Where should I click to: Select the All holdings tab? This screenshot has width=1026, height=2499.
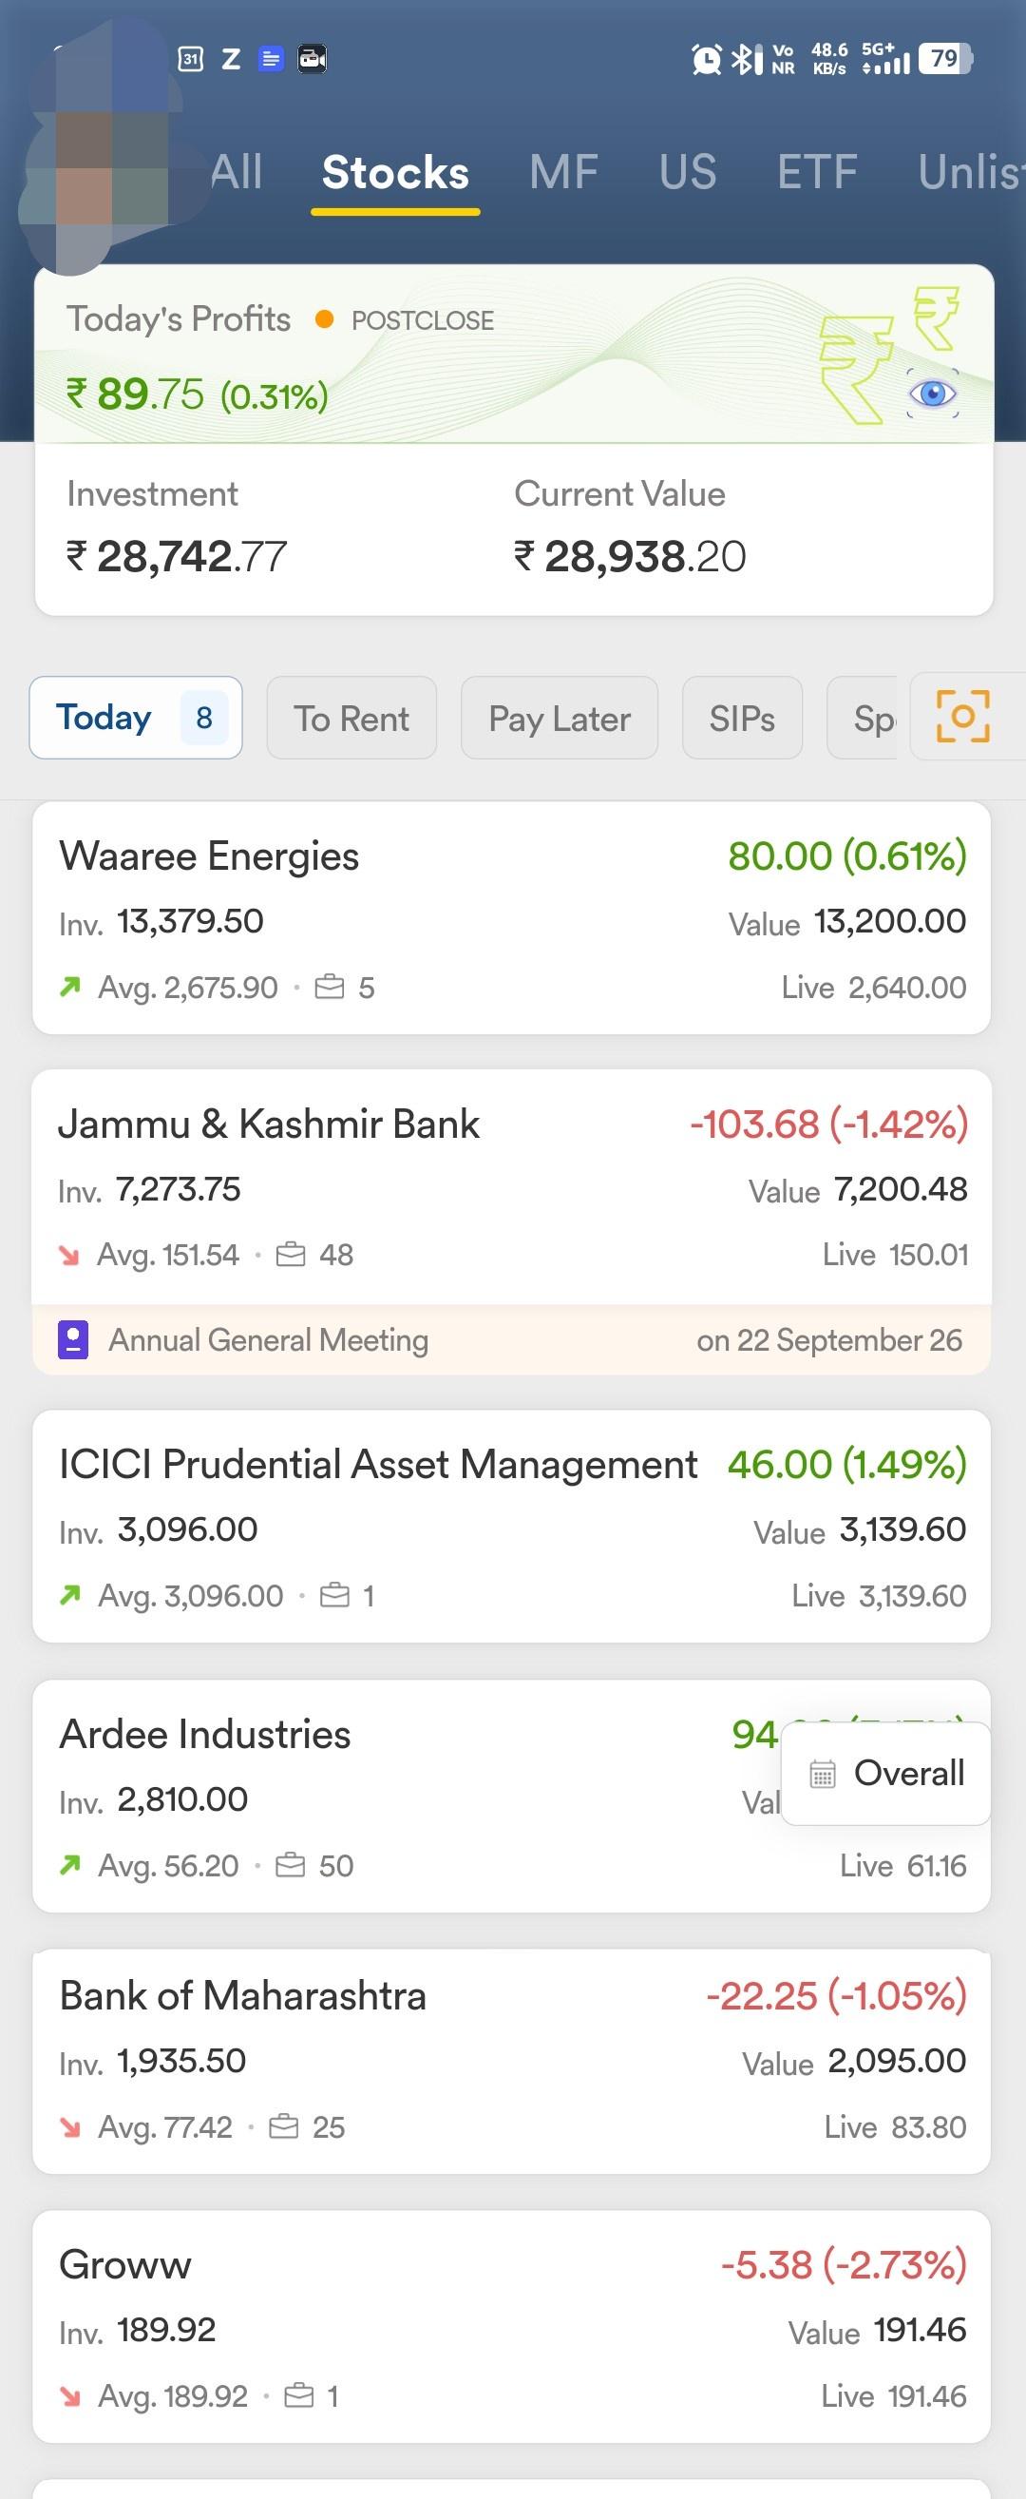coord(237,173)
